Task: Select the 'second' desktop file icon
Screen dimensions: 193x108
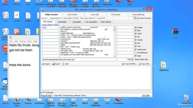Action: [17, 16]
